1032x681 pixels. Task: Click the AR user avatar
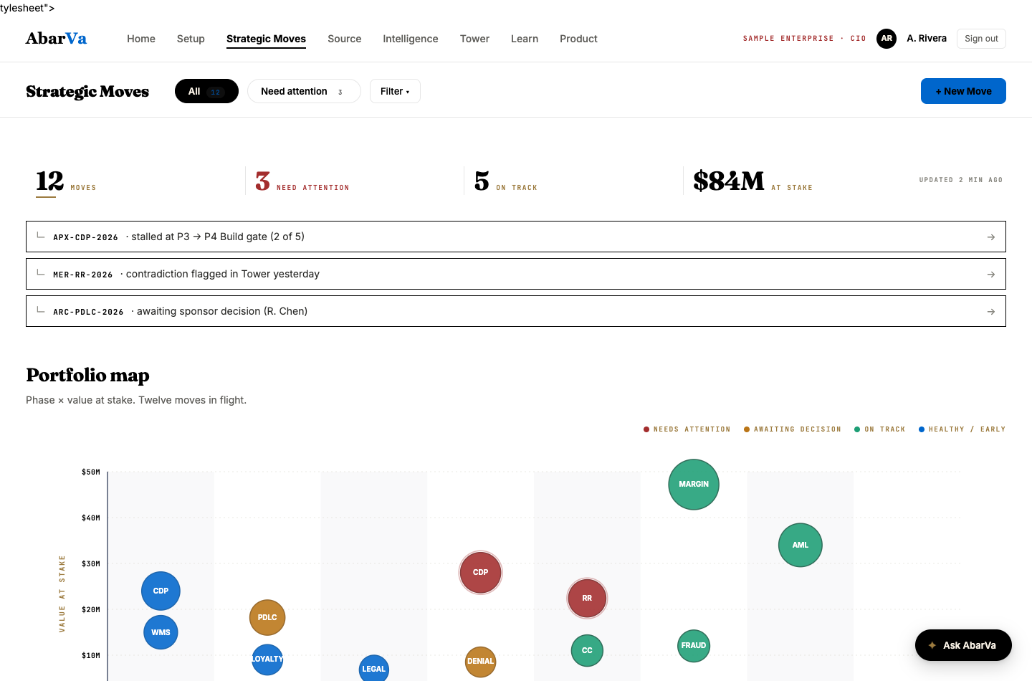coord(887,39)
